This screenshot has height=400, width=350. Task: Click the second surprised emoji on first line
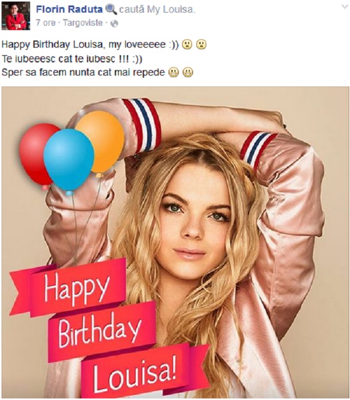pos(201,44)
